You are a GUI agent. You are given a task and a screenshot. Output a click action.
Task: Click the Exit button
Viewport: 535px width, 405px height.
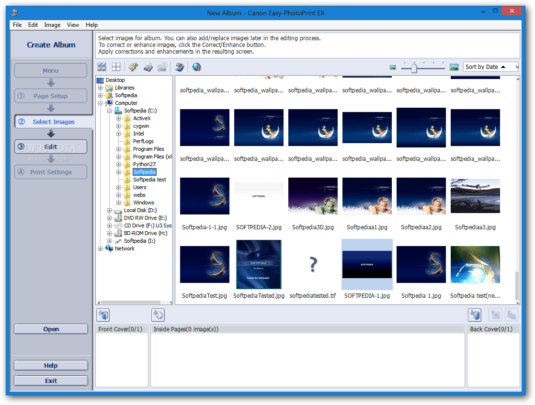(x=51, y=381)
